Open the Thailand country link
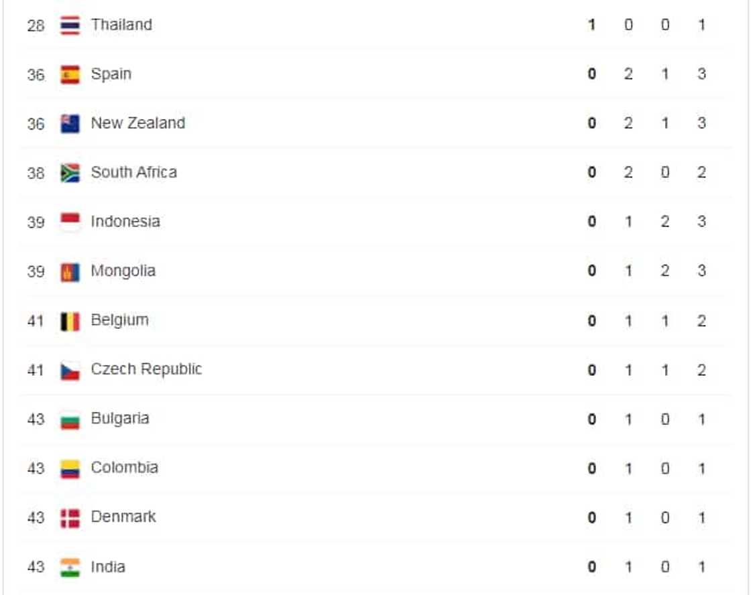This screenshot has width=751, height=595. [x=121, y=25]
